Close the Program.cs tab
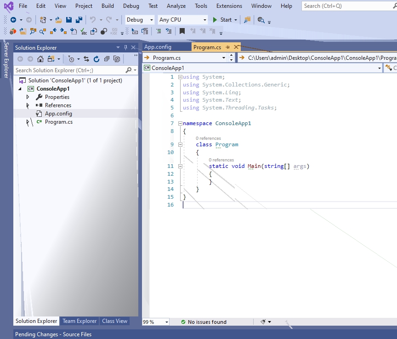 [x=236, y=47]
